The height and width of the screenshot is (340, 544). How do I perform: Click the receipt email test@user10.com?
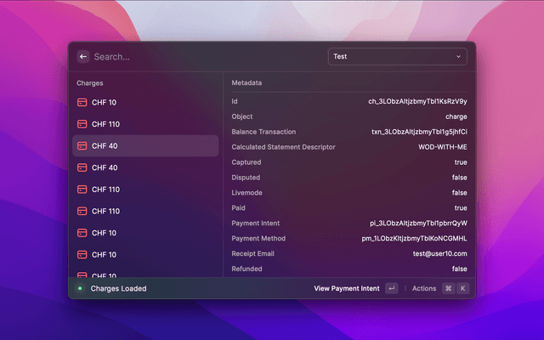tap(439, 254)
